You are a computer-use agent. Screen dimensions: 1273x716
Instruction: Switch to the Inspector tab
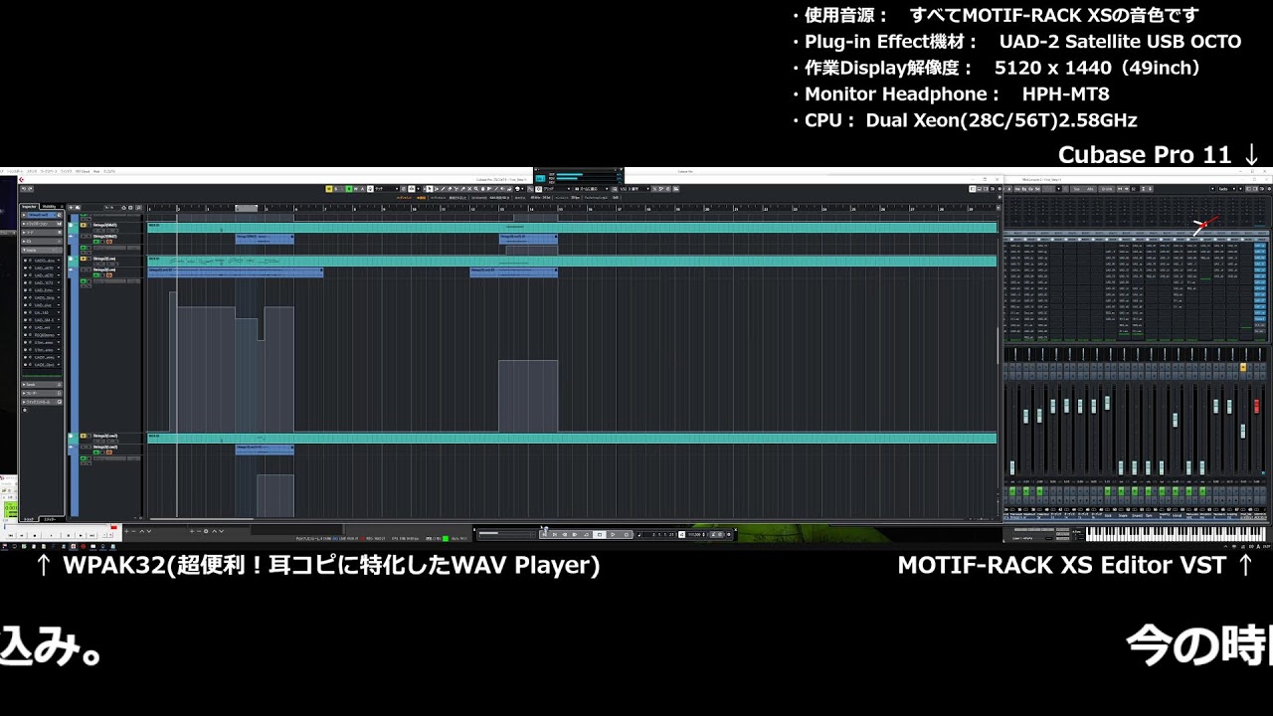30,207
